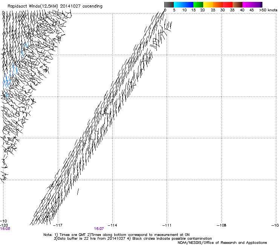Click the magenta 40-45 knots color swatch
Viewport: 279px width, 245px height.
click(247, 5)
